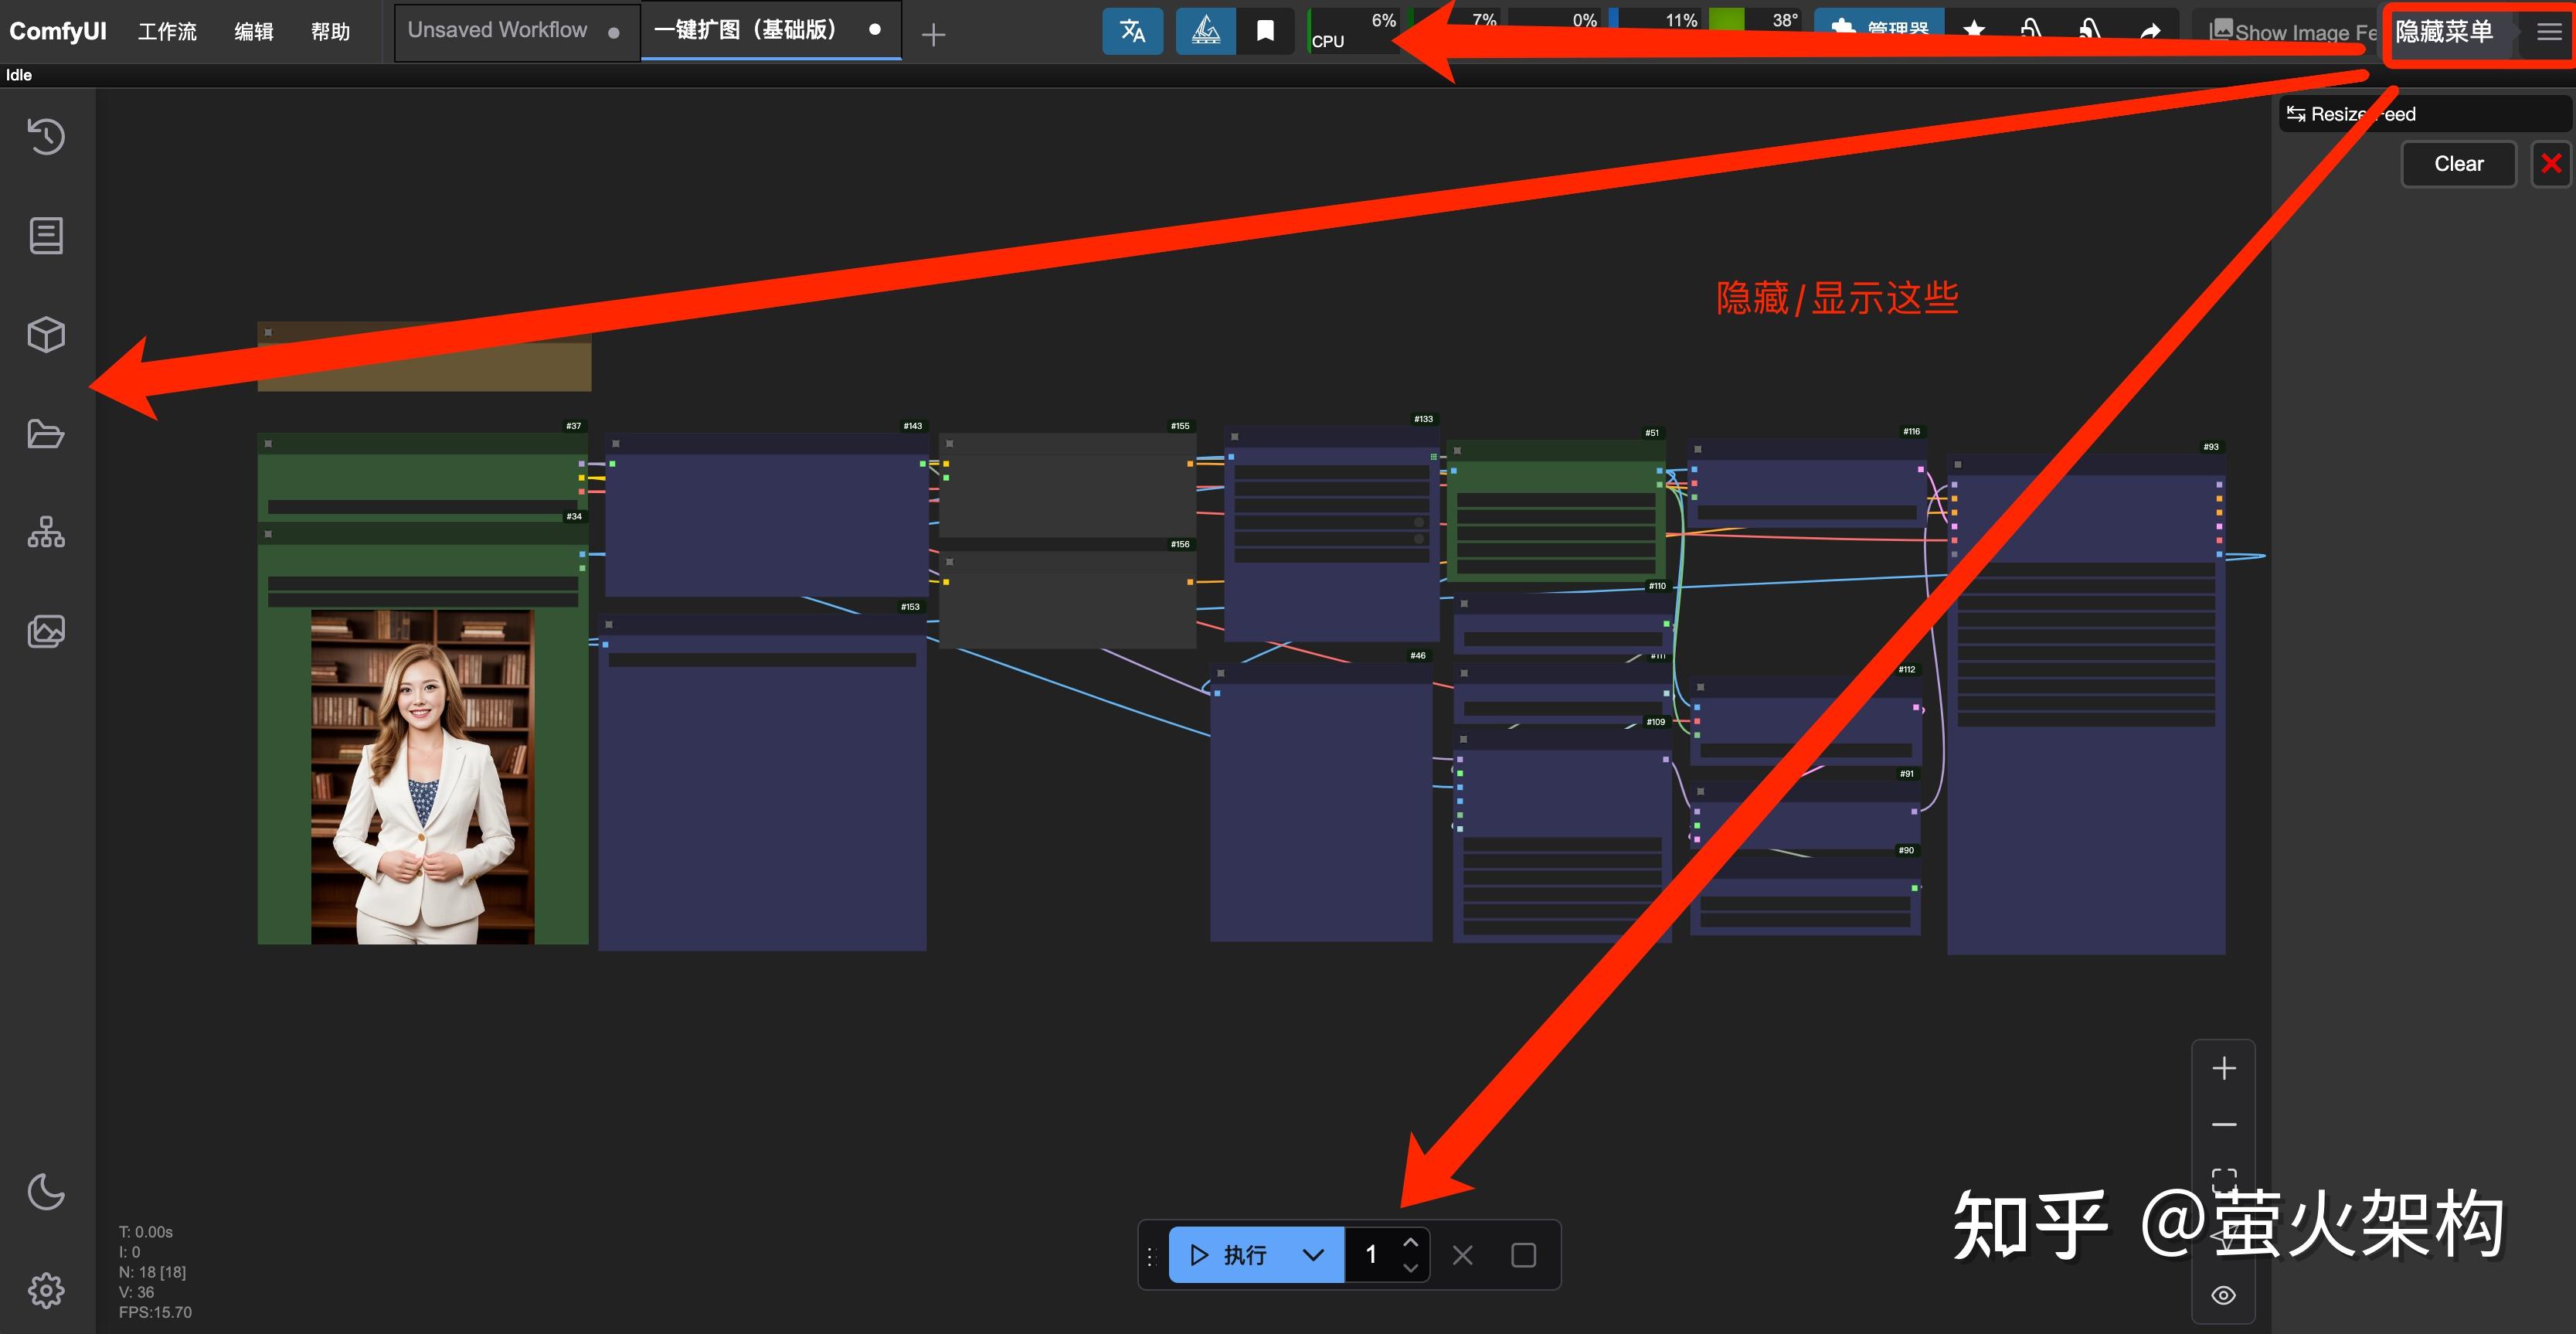Click the translate language toolbar icon

click(x=1132, y=31)
